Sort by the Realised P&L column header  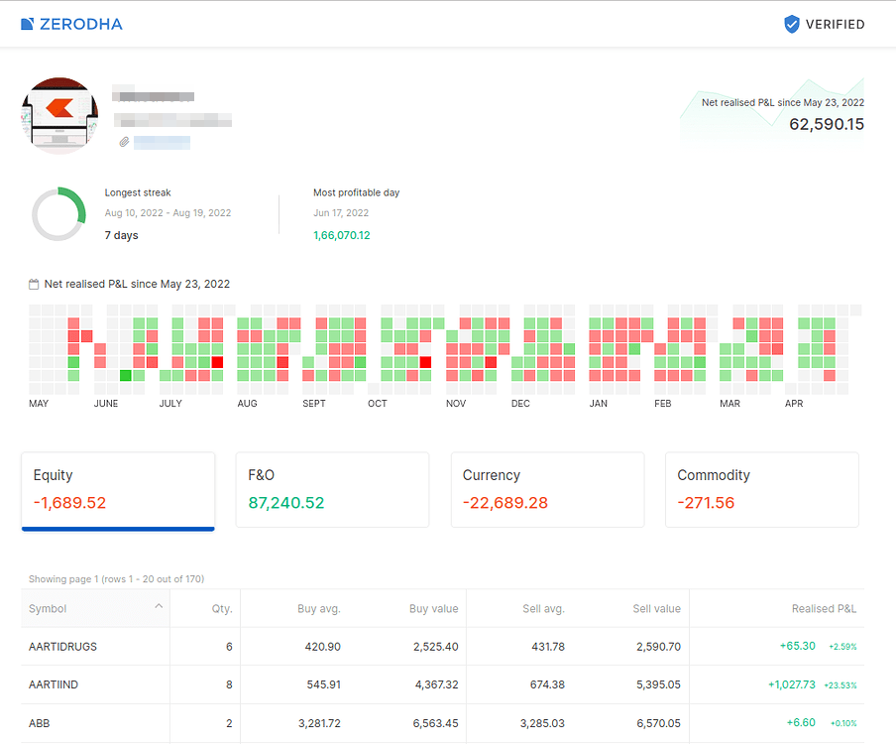823,608
